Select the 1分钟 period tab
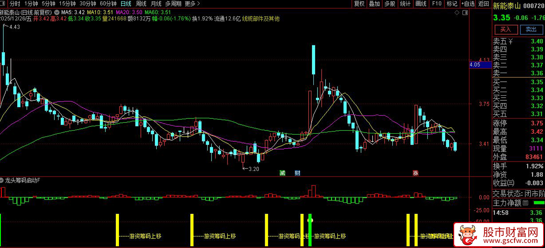 pyautogui.click(x=30, y=4)
